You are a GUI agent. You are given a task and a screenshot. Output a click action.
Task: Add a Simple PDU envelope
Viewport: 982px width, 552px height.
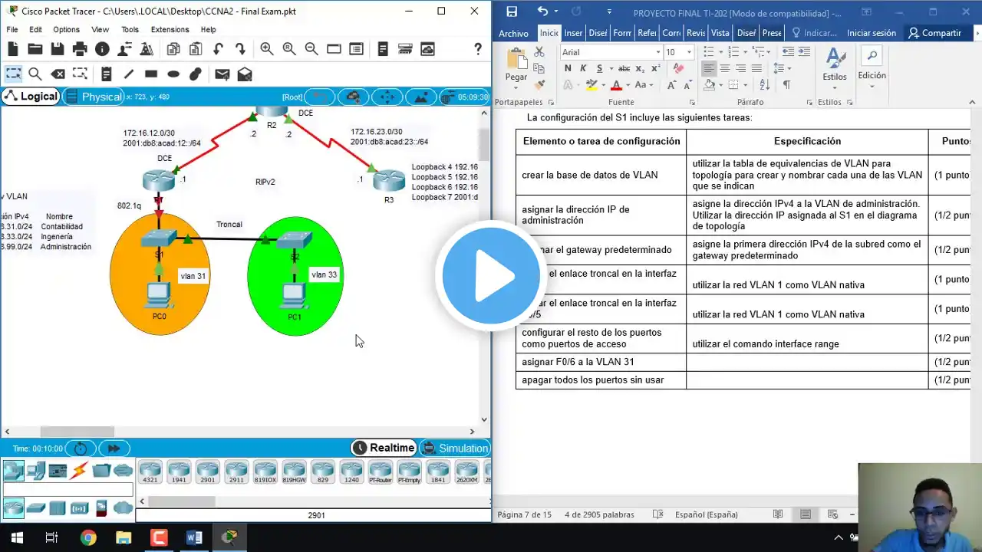pos(222,74)
